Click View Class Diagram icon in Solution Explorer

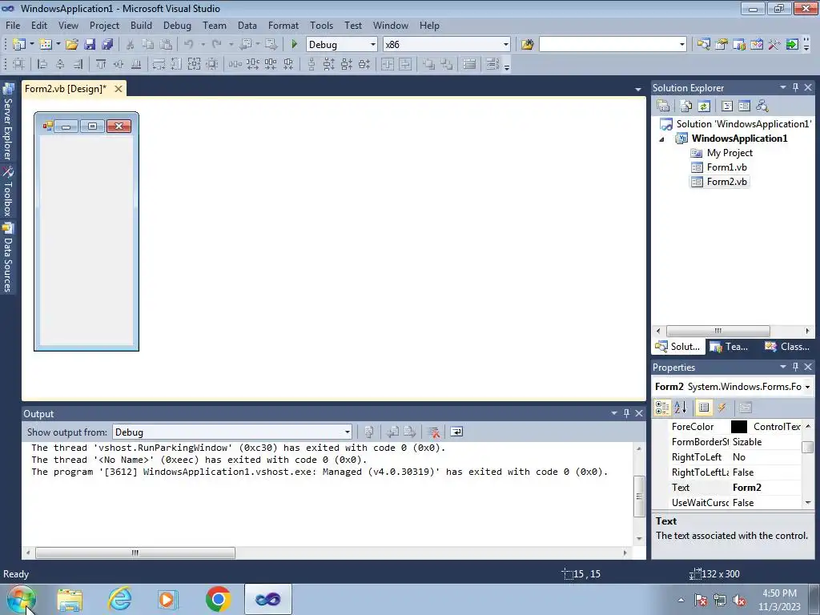coord(762,107)
